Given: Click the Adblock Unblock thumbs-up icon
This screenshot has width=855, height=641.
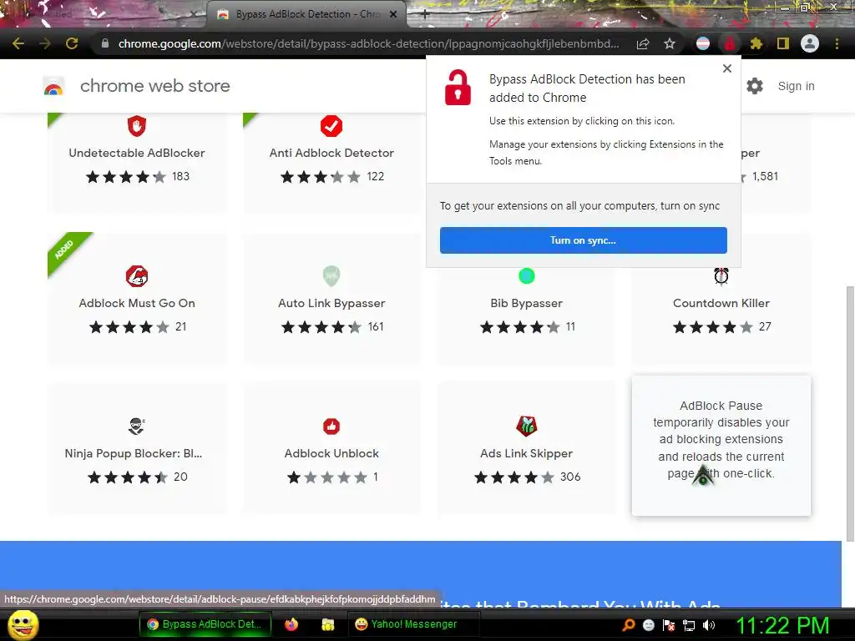Looking at the screenshot, I should (331, 426).
